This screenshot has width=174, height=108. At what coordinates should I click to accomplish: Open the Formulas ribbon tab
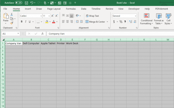[x=71, y=9]
